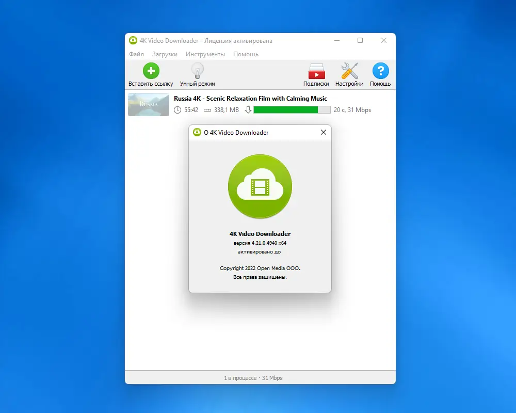The width and height of the screenshot is (516, 413).
Task: Open the Помощь menu in the menu bar
Action: [x=246, y=54]
